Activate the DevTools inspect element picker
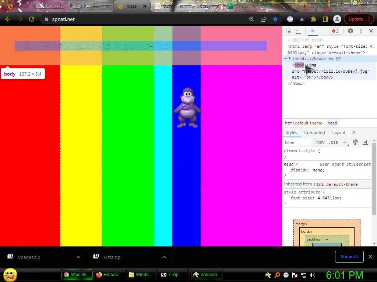The width and height of the screenshot is (377, 282). (x=289, y=31)
